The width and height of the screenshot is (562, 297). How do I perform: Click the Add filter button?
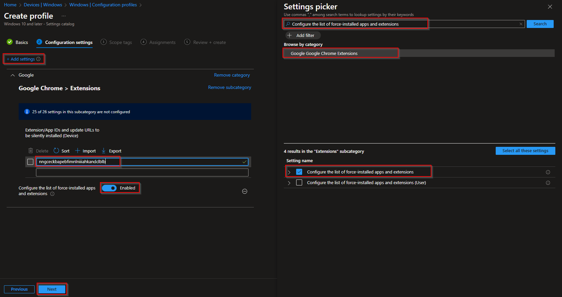(x=303, y=35)
